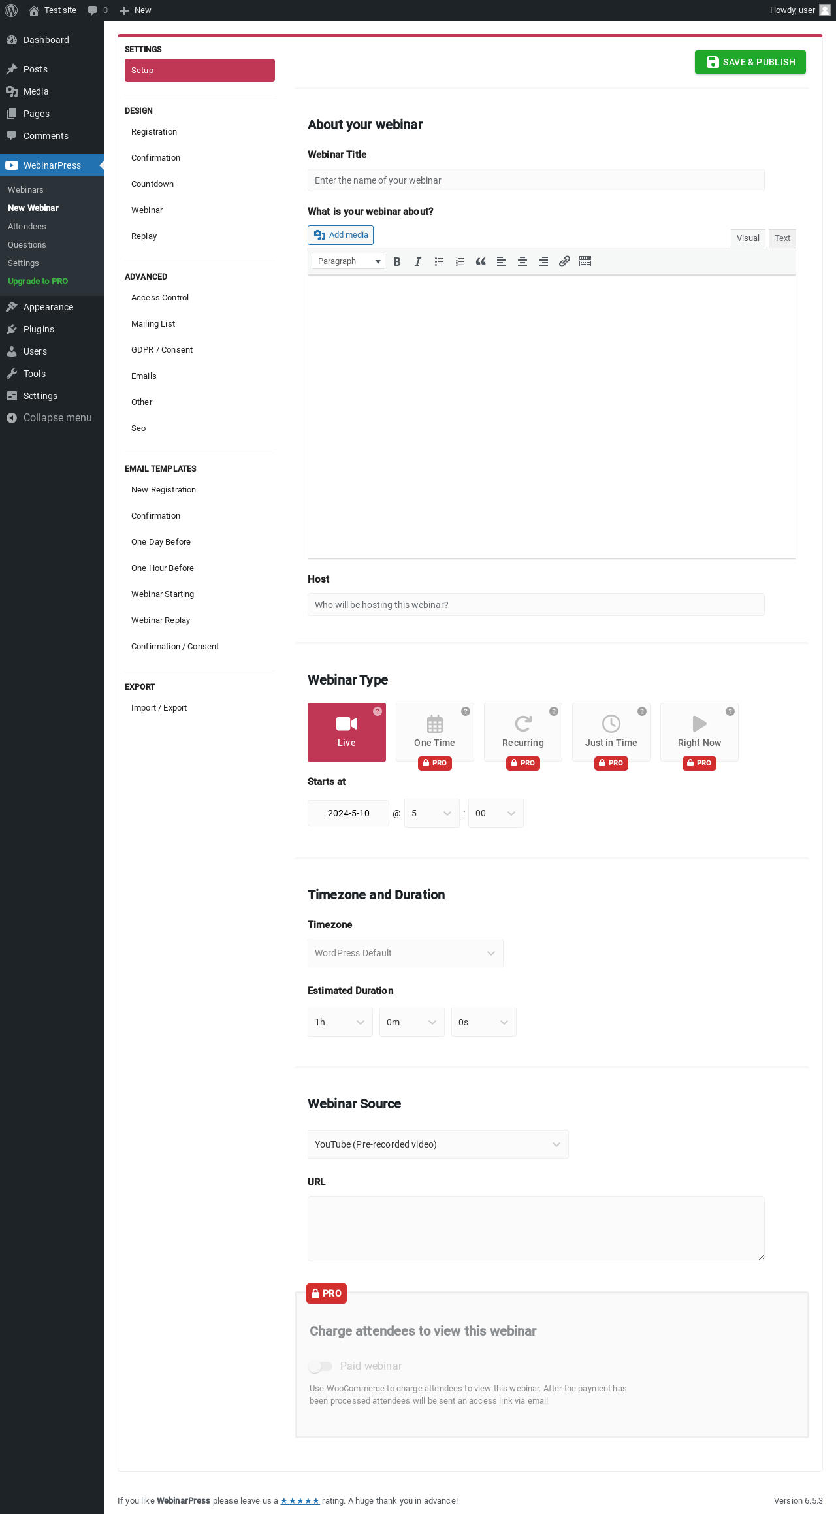
Task: Open the start hour dropdown
Action: [432, 813]
